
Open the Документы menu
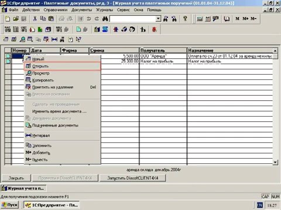(81, 10)
